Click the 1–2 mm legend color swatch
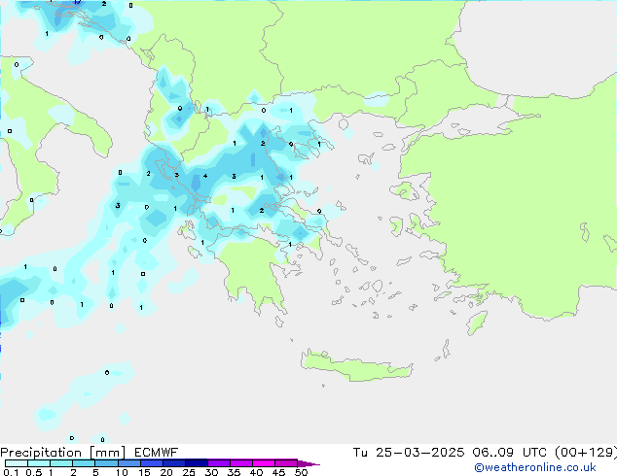 pyautogui.click(x=61, y=463)
